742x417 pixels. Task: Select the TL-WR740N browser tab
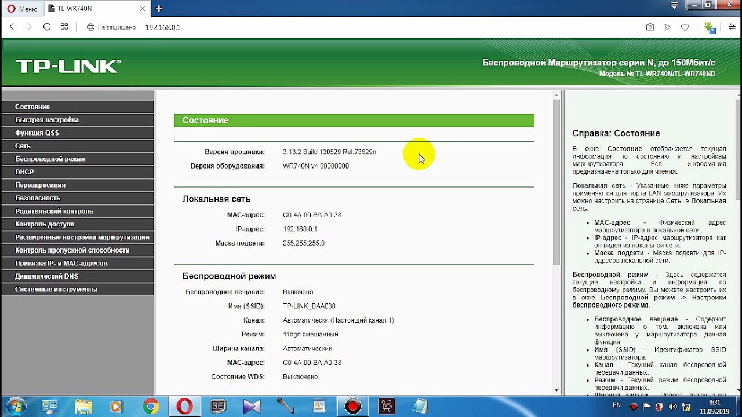[96, 8]
